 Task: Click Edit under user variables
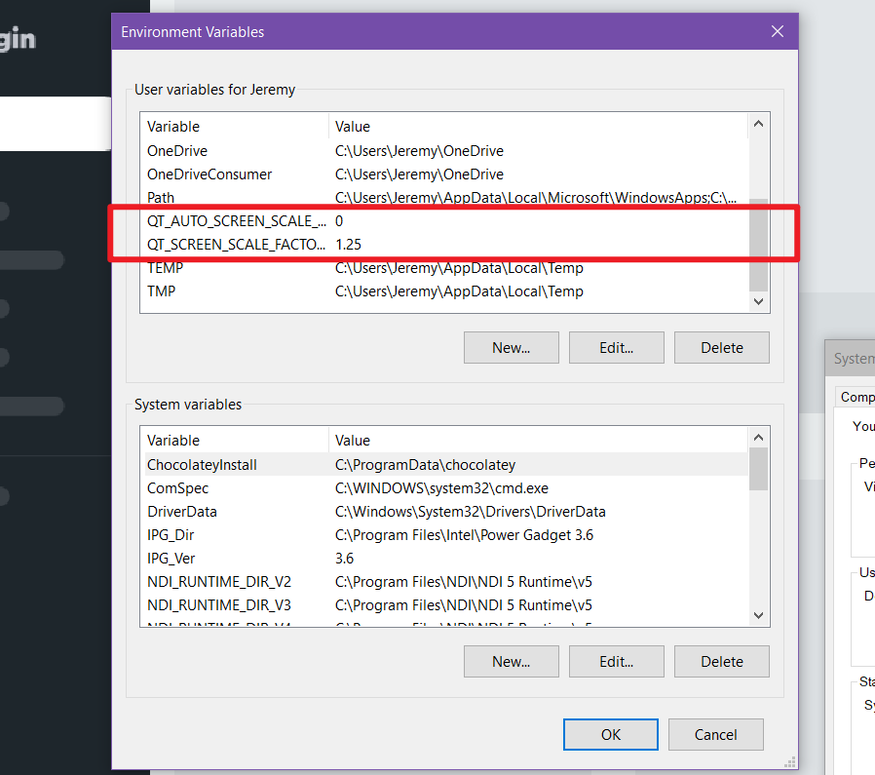(x=616, y=348)
